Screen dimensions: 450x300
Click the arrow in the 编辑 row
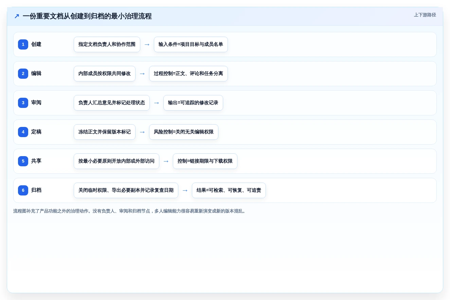142,74
